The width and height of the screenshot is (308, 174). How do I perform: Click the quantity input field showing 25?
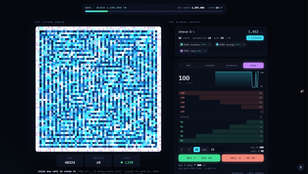click(x=218, y=150)
